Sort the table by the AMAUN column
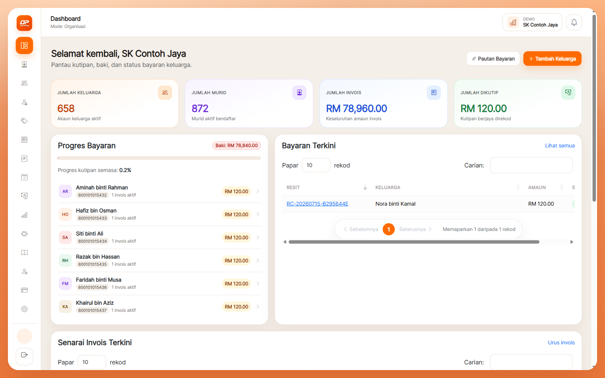The width and height of the screenshot is (605, 378). 546,187
